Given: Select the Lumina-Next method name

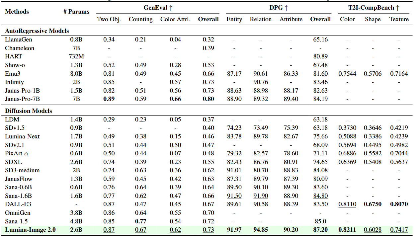Looking at the screenshot, I should (x=22, y=136).
